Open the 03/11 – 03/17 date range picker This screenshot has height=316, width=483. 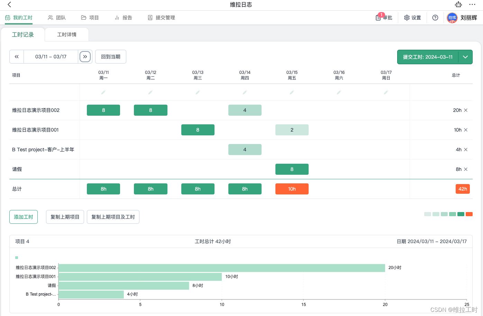pyautogui.click(x=51, y=57)
